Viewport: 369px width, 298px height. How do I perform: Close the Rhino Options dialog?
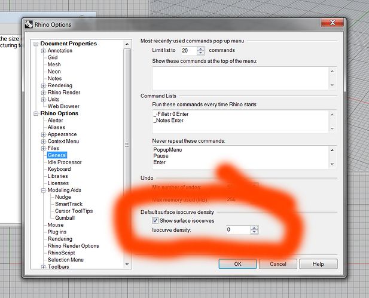332,23
